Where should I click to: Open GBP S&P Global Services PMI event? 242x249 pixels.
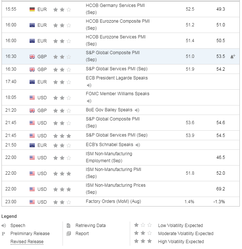click(117, 69)
